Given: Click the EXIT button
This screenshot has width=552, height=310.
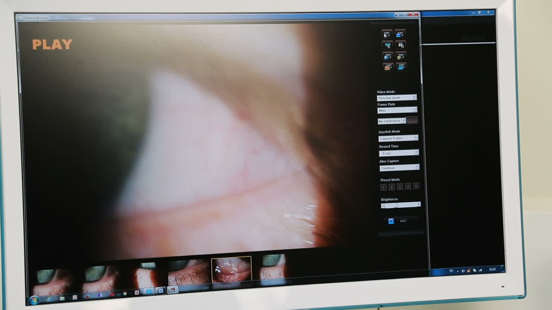Looking at the screenshot, I should pyautogui.click(x=404, y=221).
